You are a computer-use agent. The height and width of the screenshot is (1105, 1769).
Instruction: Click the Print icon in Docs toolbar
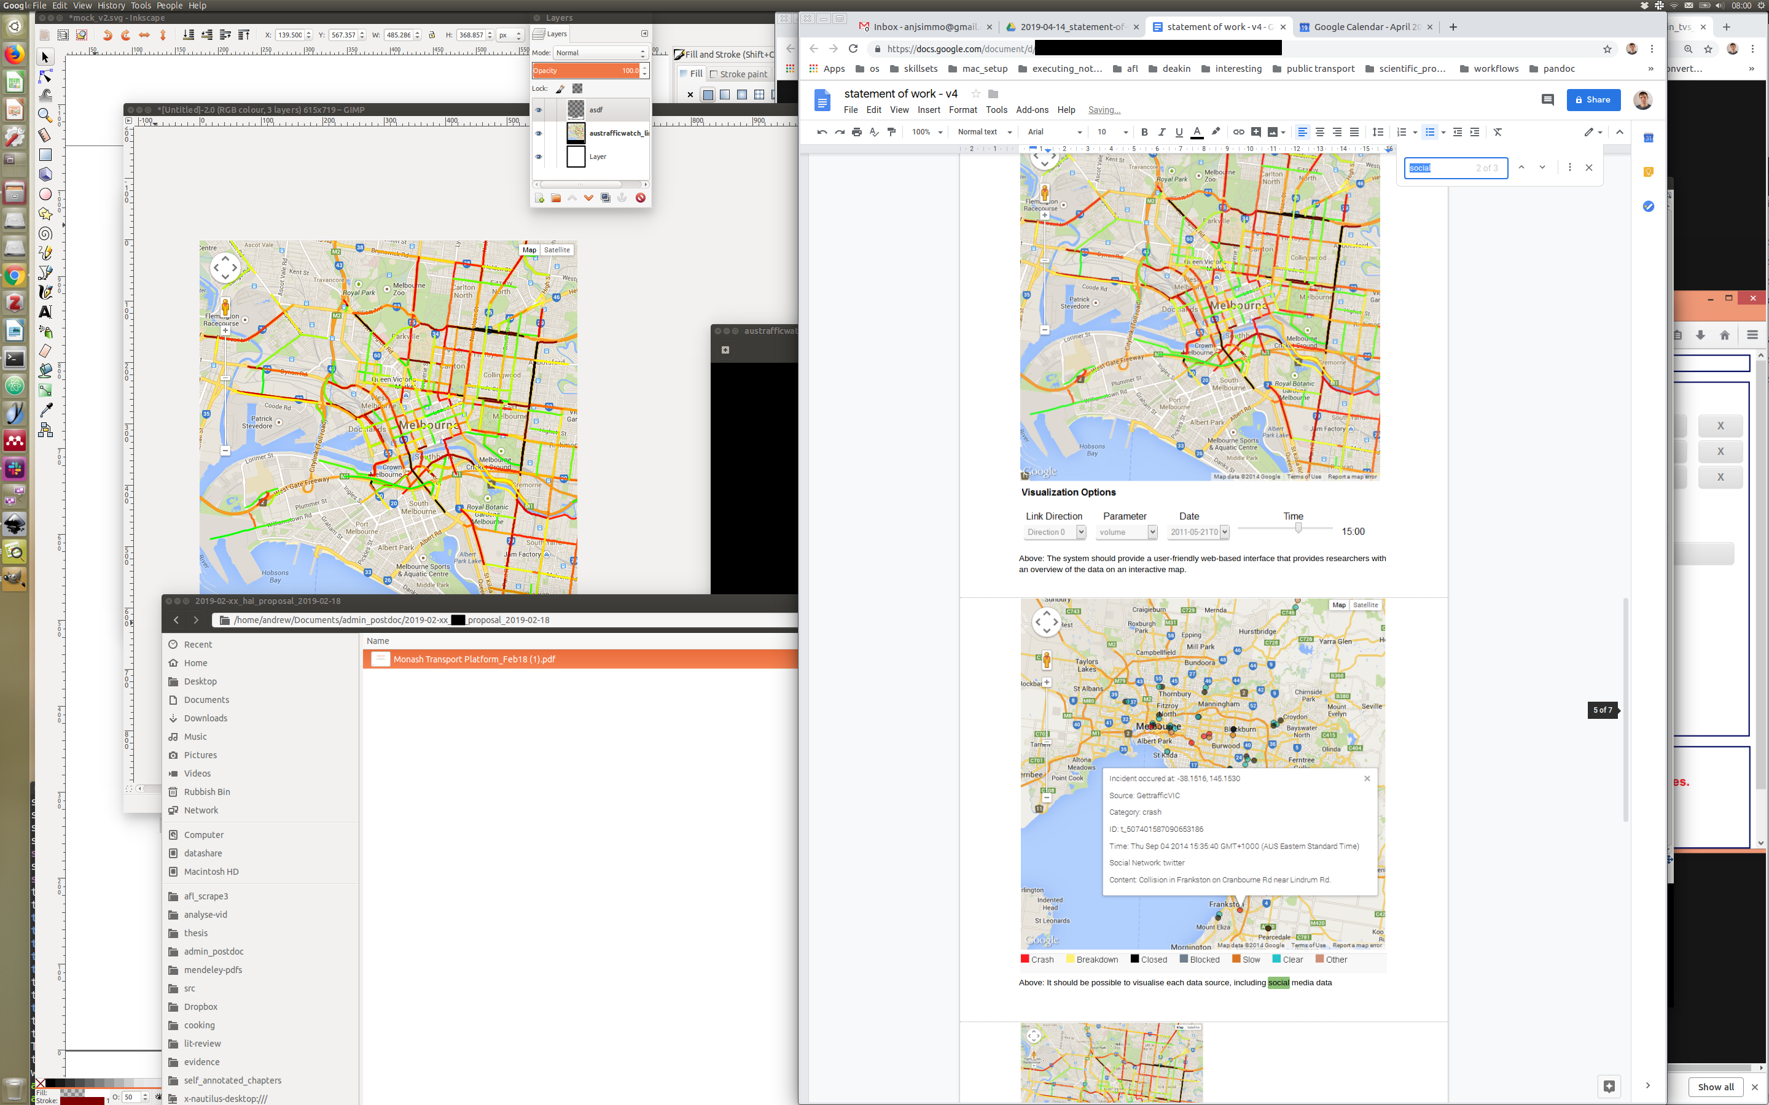click(857, 132)
